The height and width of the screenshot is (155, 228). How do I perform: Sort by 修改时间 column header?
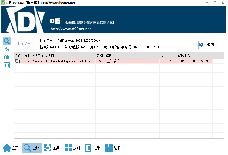[195, 56]
